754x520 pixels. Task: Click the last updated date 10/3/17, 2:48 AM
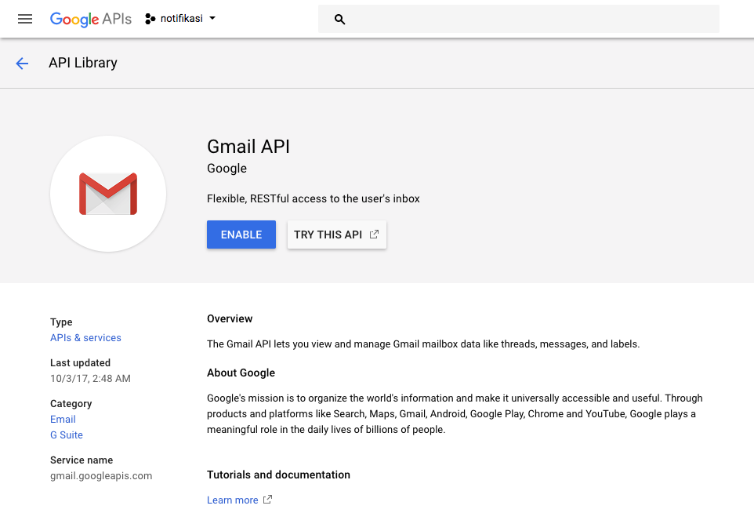[90, 379]
